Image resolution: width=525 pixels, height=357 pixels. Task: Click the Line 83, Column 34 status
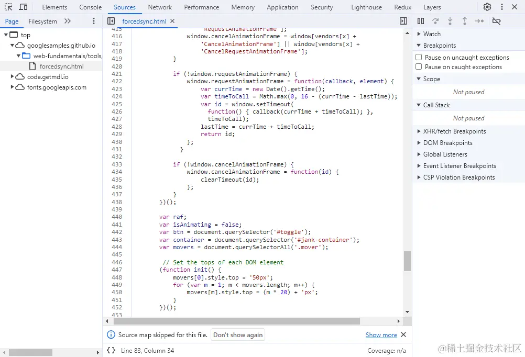(x=147, y=350)
